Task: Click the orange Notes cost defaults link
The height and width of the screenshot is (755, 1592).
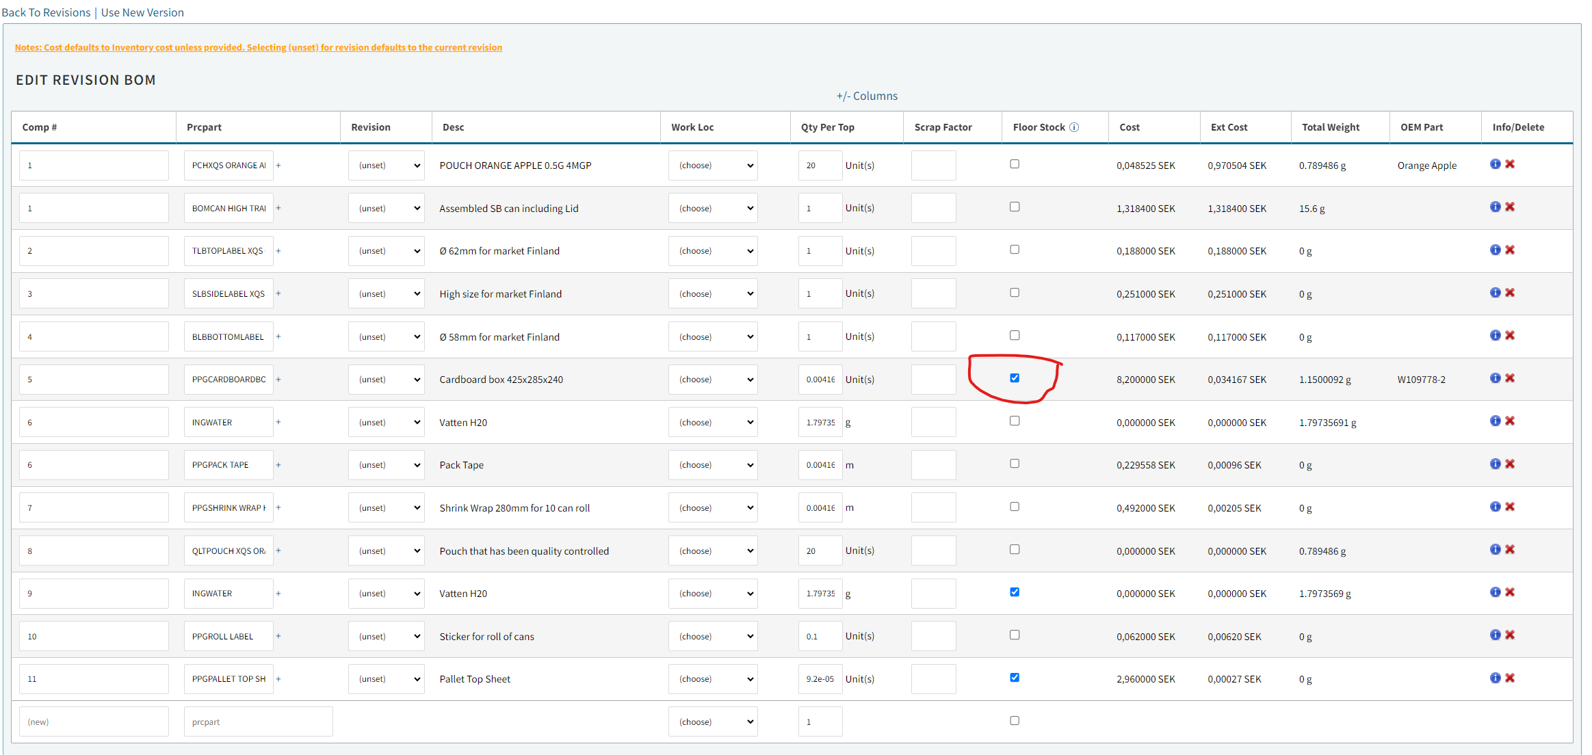Action: 259,47
